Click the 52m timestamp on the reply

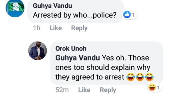[62, 90]
